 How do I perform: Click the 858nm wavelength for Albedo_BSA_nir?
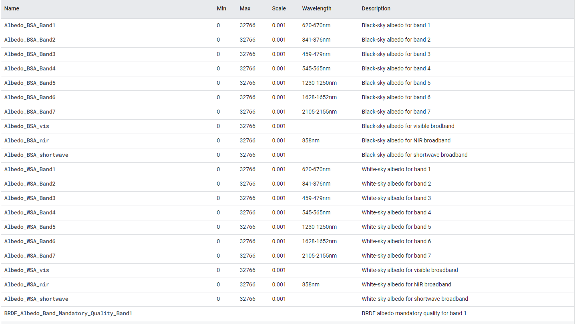pyautogui.click(x=311, y=140)
